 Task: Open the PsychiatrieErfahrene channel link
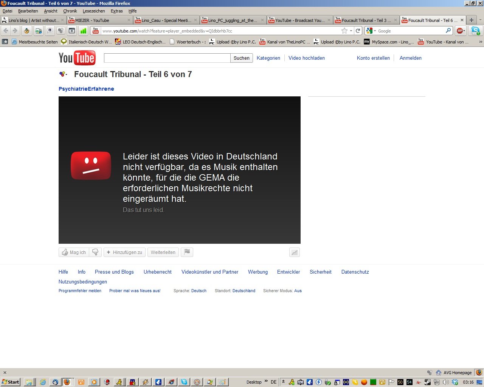[86, 89]
